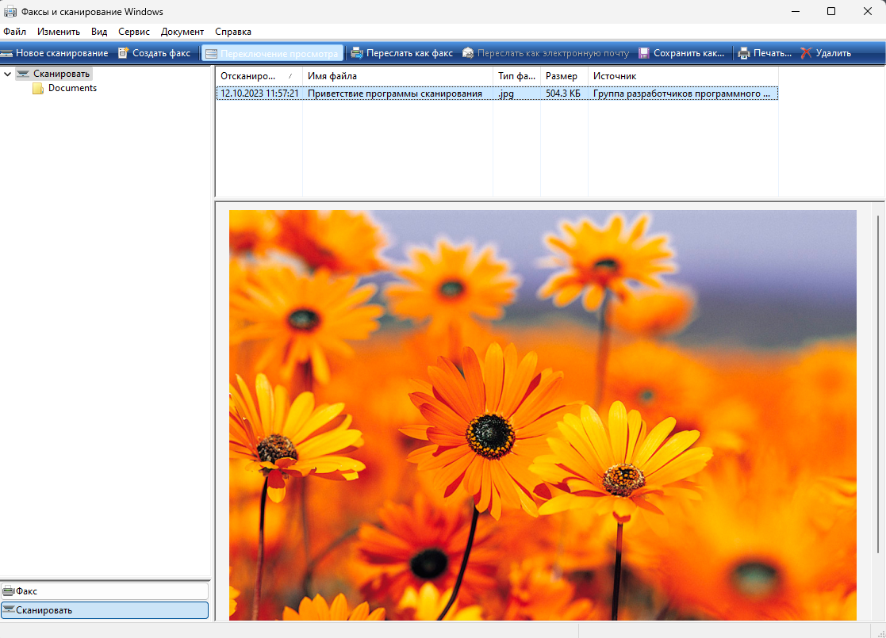The height and width of the screenshot is (638, 886).
Task: Sort by the Размер column header
Action: click(565, 75)
